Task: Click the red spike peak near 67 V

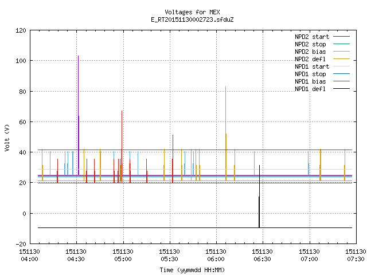Action: click(122, 112)
